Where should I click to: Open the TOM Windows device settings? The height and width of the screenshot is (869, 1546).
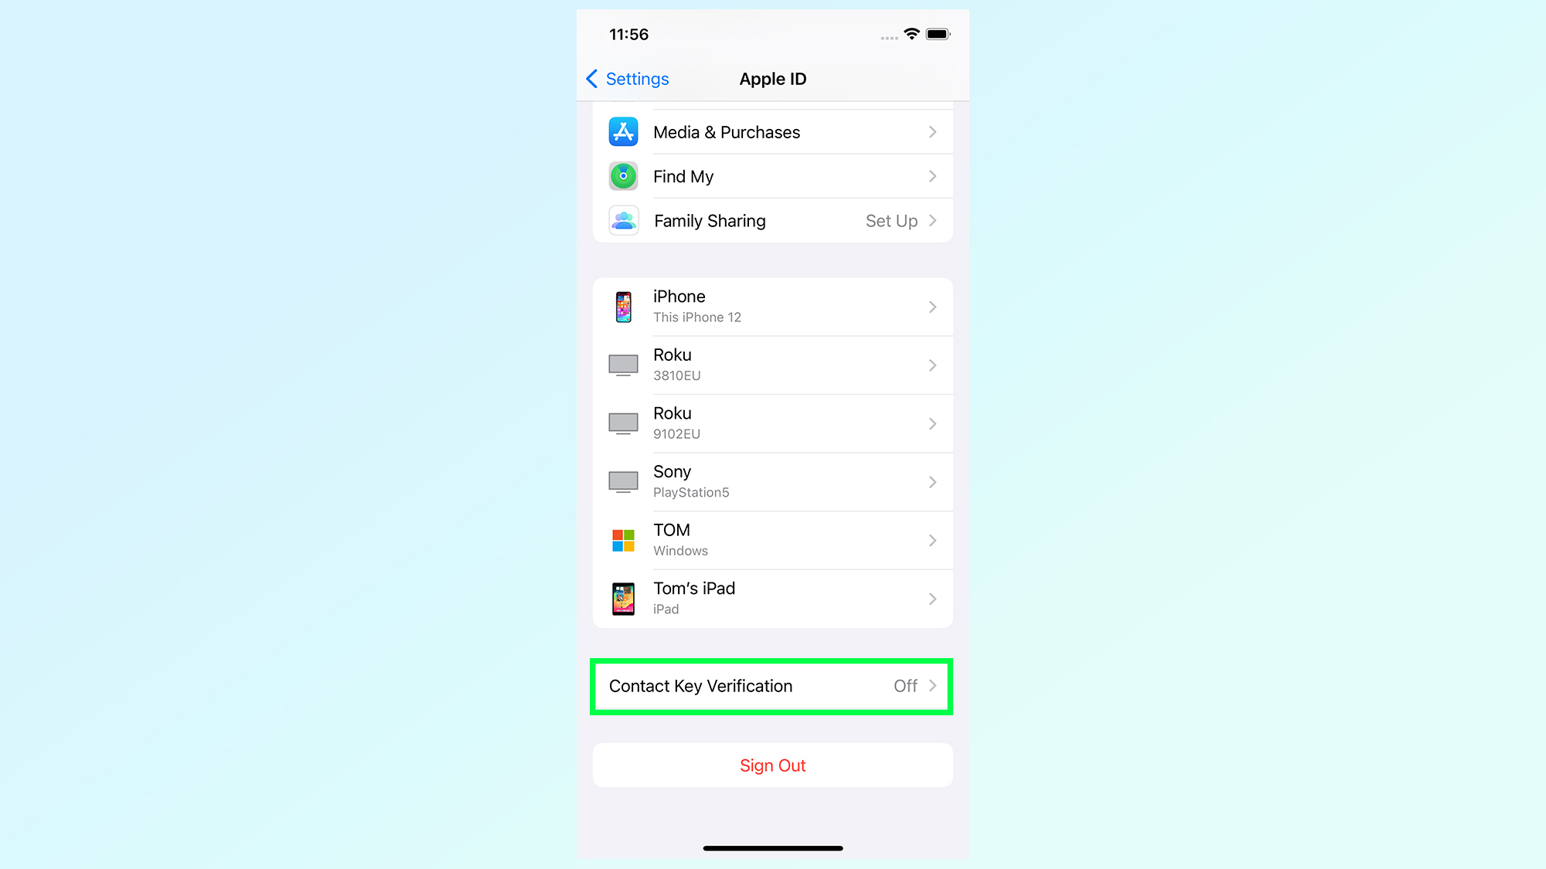(x=772, y=539)
